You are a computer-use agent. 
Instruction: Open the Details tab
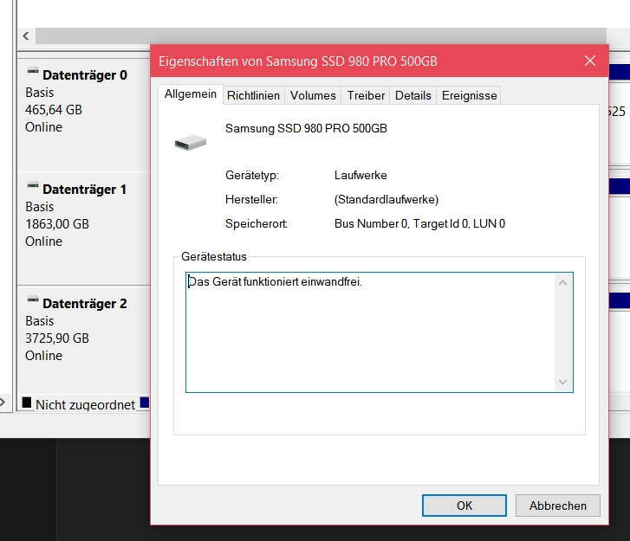pos(412,95)
